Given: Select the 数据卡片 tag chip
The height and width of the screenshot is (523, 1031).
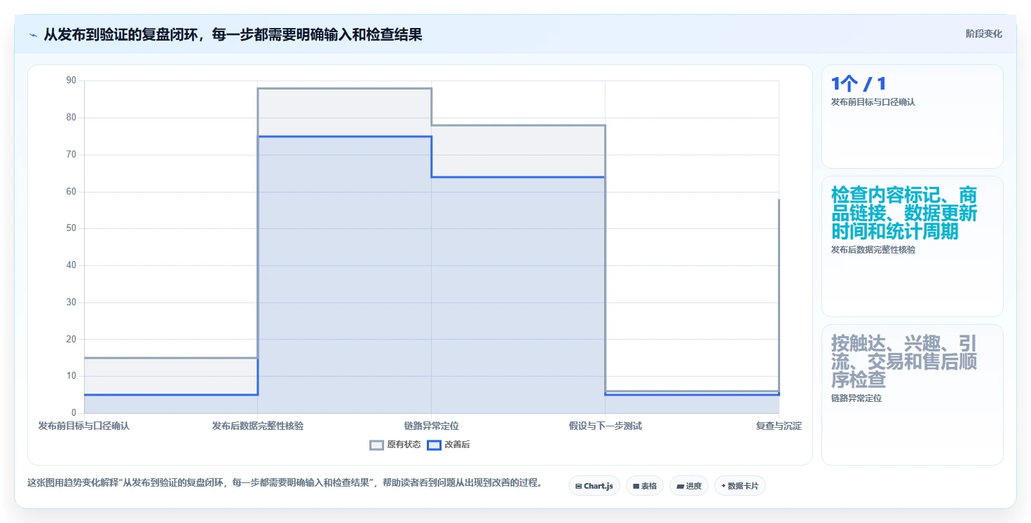Looking at the screenshot, I should click(740, 486).
